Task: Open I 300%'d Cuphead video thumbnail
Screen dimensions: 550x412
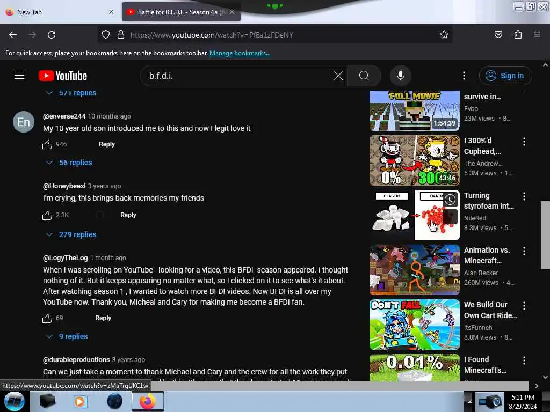Action: point(415,160)
